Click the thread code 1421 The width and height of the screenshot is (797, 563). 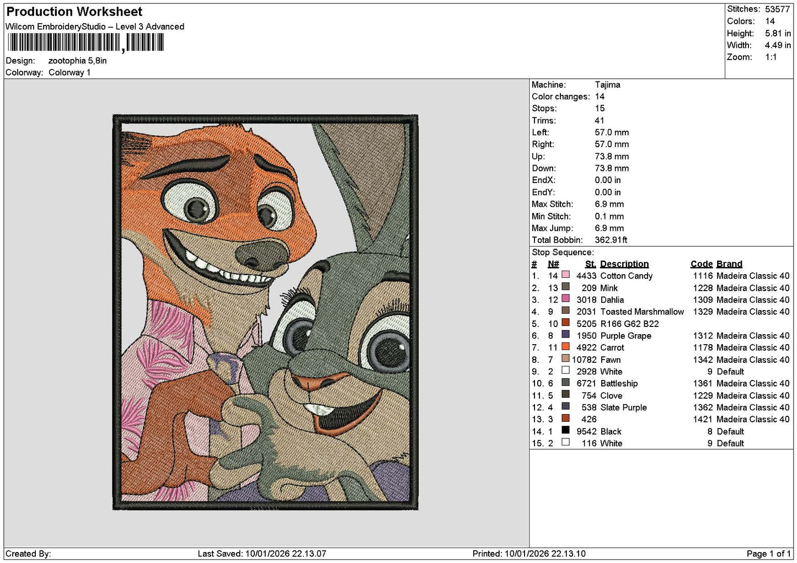[x=703, y=419]
